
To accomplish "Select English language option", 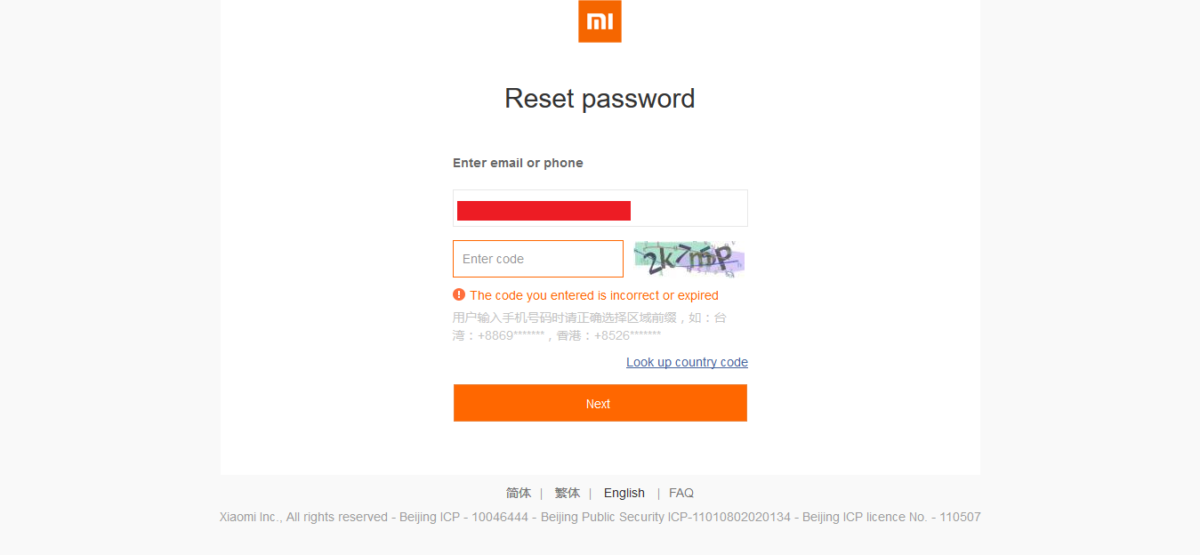I will 624,493.
